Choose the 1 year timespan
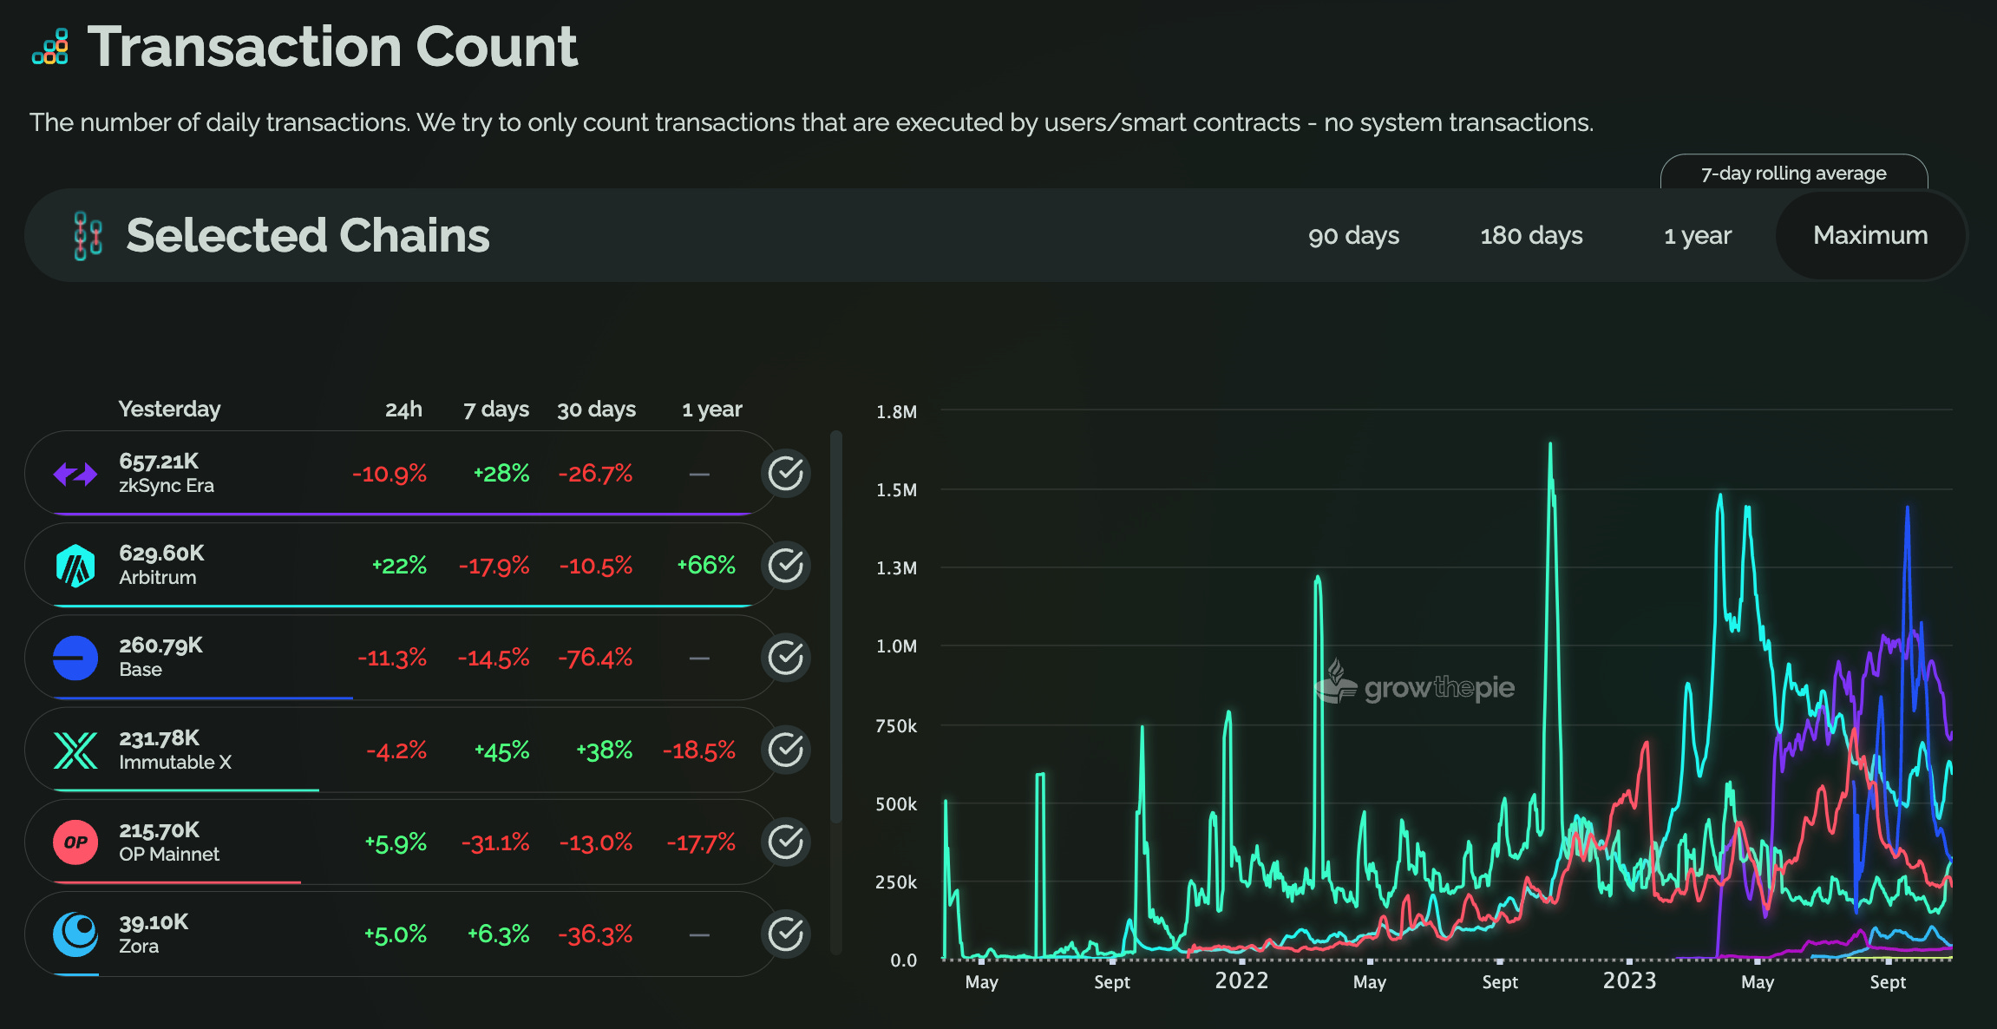Image resolution: width=1997 pixels, height=1029 pixels. pos(1697,235)
